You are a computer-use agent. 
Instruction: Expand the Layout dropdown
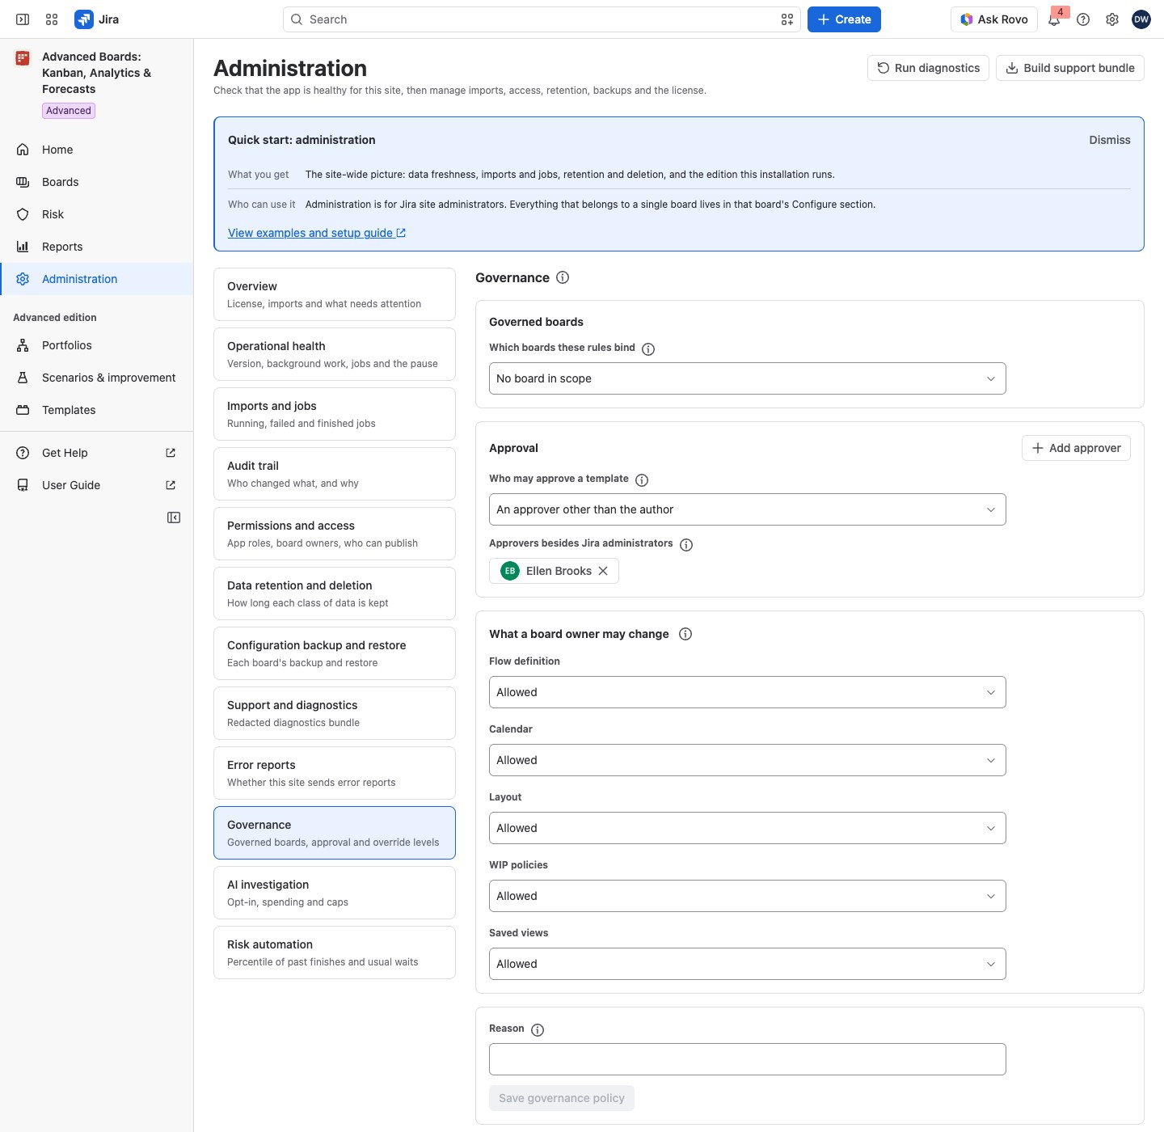pos(747,828)
